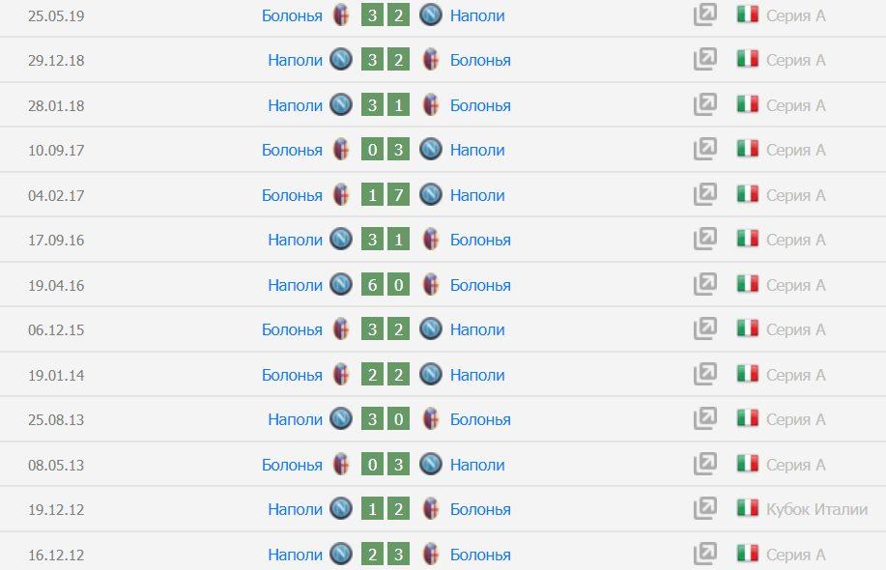The width and height of the screenshot is (886, 570).
Task: Click the 2:2 score on 19.01.14
Action: click(386, 375)
